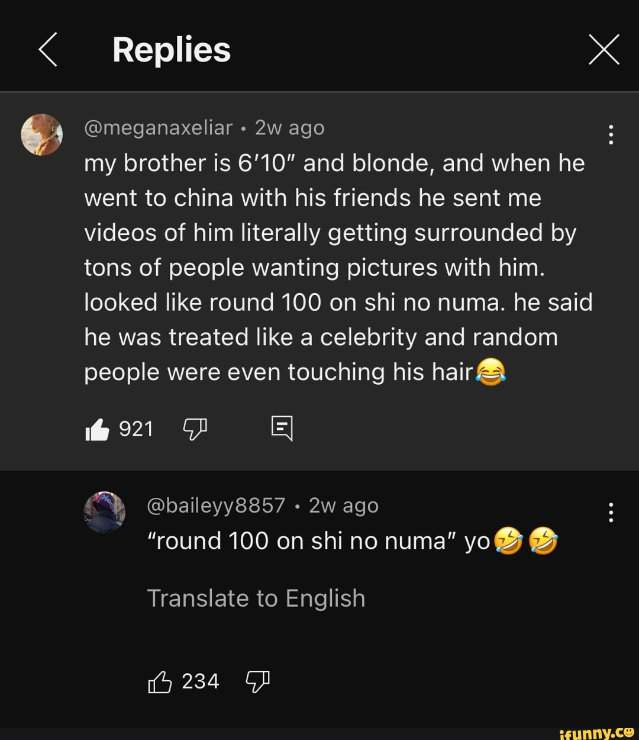Tap the back arrow to exit Replies
The height and width of the screenshot is (740, 639).
pyautogui.click(x=47, y=49)
